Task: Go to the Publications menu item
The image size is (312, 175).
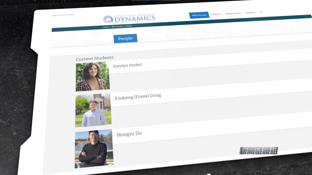Action: [x=233, y=14]
